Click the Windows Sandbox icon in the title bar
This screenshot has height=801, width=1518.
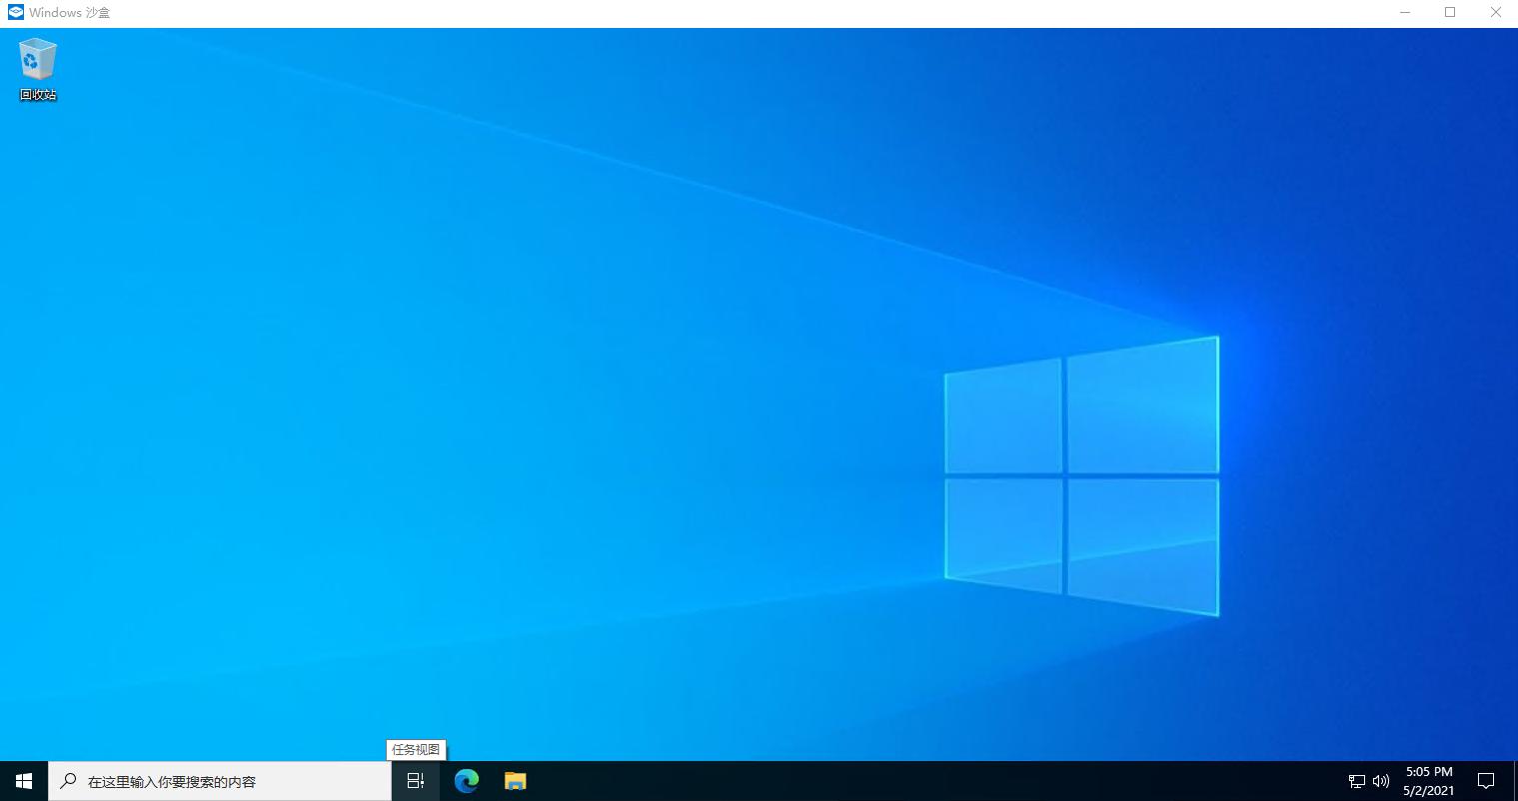14,12
